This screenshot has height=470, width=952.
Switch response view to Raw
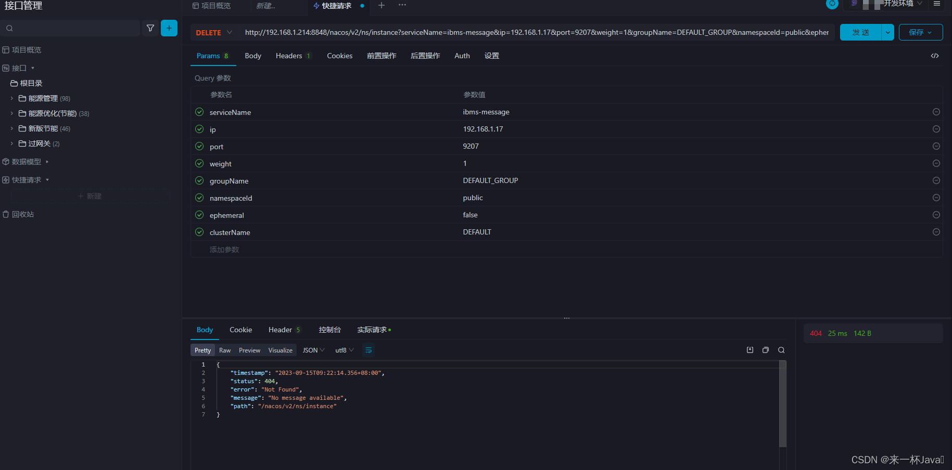(x=225, y=350)
